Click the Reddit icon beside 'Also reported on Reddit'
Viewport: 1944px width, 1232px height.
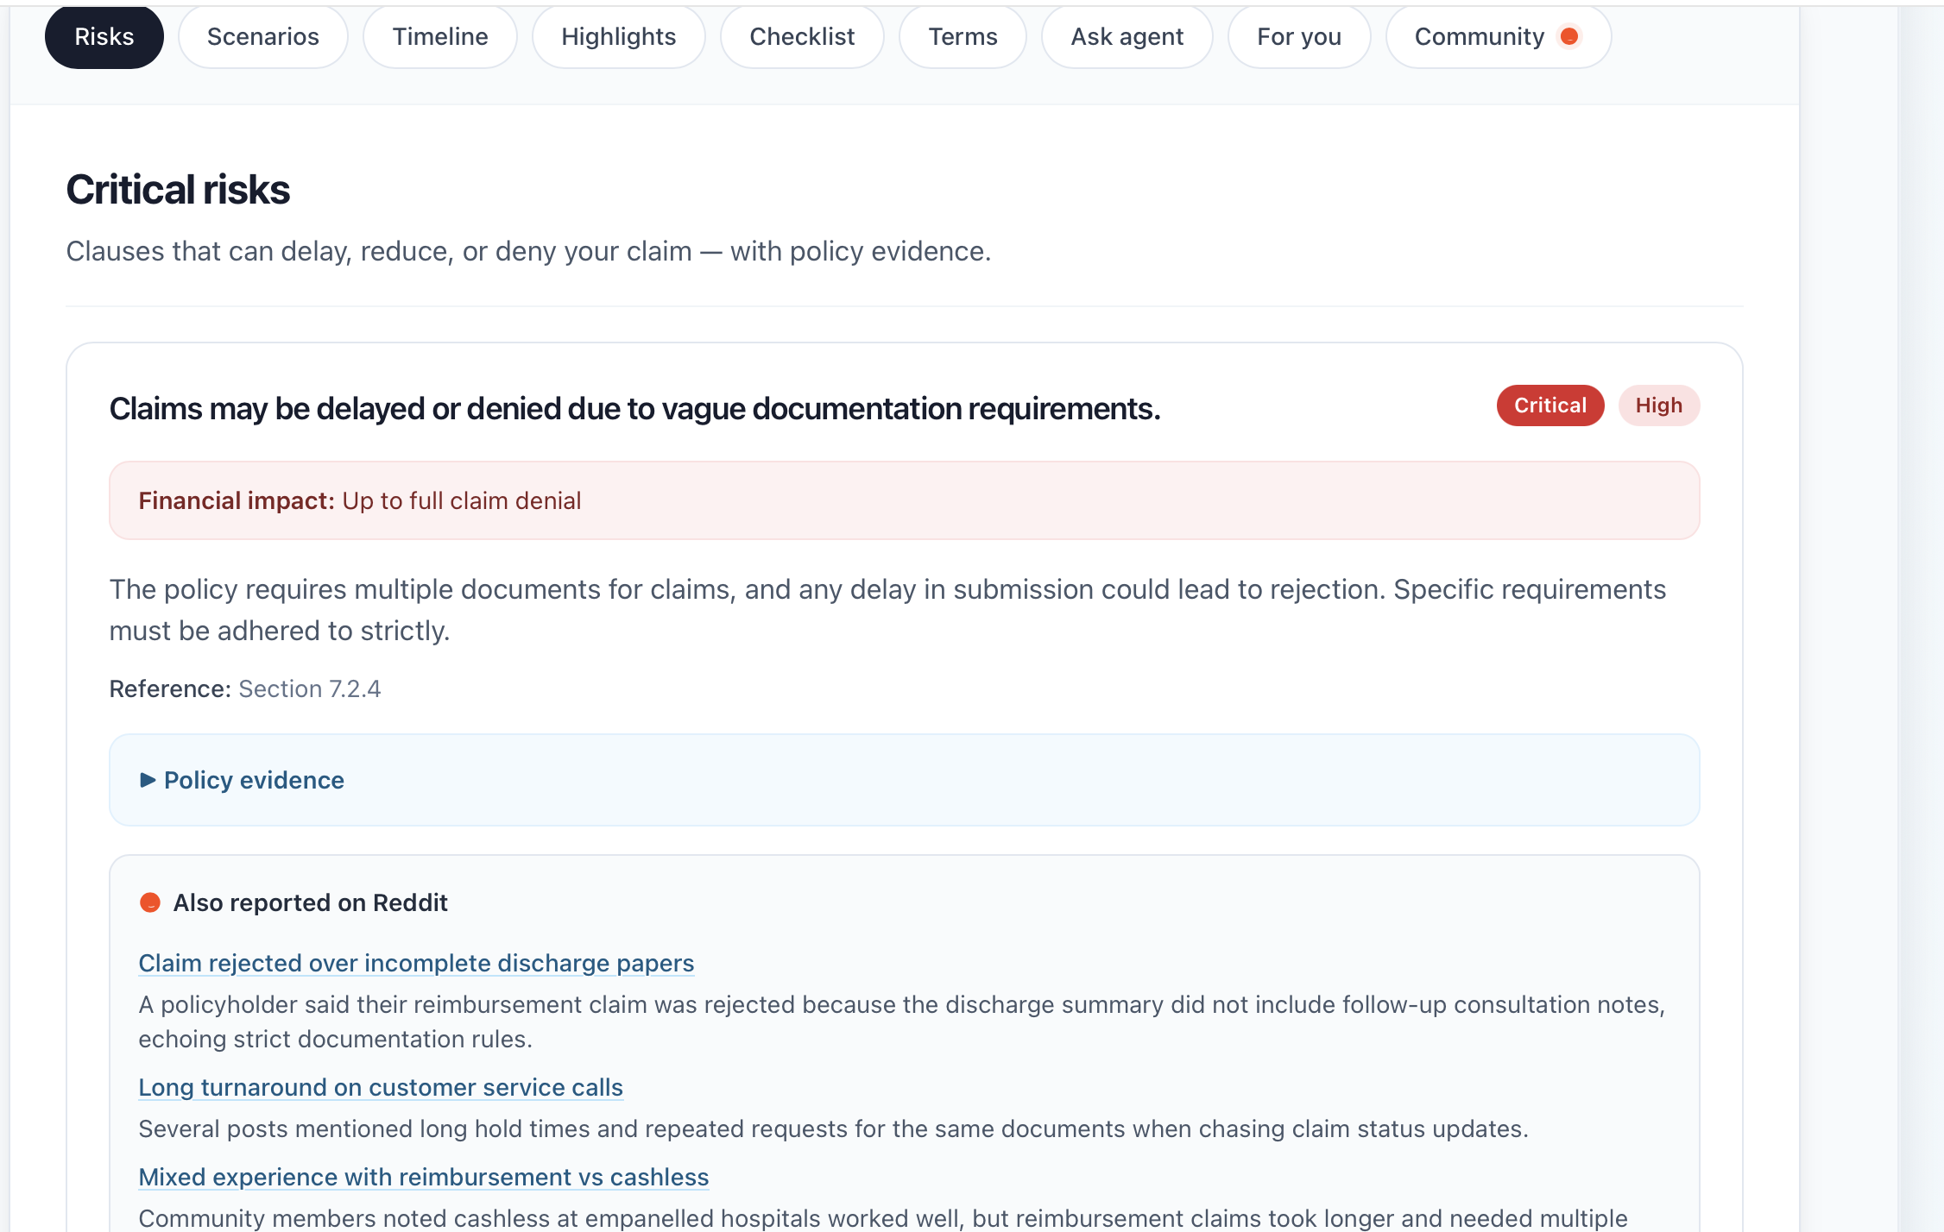(x=150, y=902)
